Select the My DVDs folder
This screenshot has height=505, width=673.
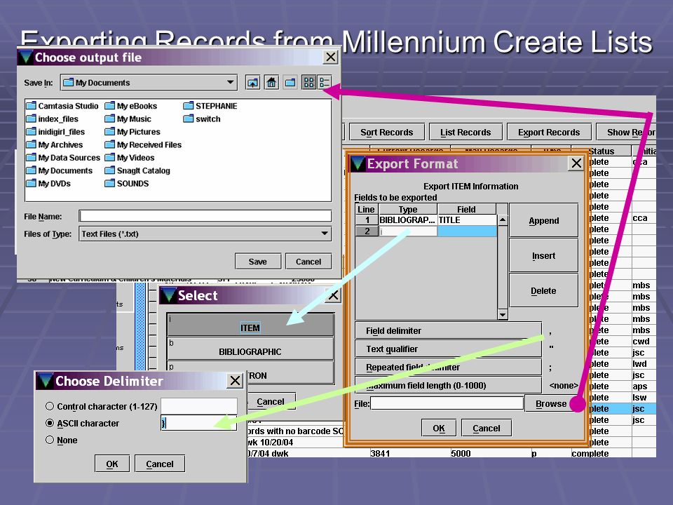[x=48, y=183]
